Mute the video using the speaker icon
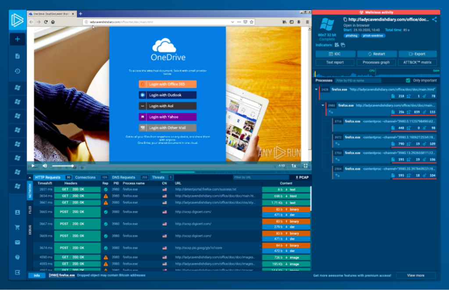The image size is (449, 290). click(44, 166)
